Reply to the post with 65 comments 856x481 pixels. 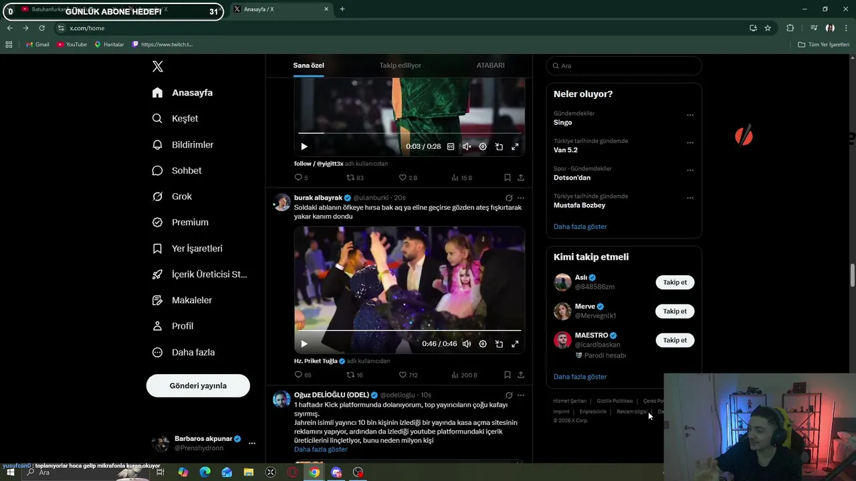pyautogui.click(x=303, y=375)
